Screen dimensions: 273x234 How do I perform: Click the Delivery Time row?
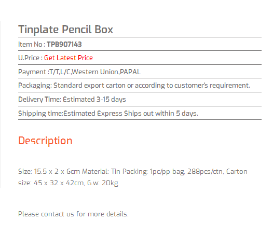[x=72, y=100]
